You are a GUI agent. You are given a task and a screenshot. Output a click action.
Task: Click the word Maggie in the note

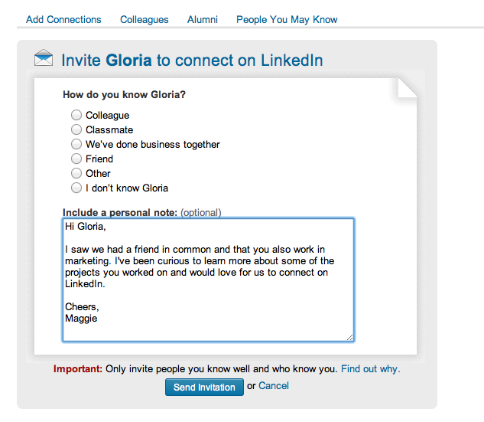(81, 319)
